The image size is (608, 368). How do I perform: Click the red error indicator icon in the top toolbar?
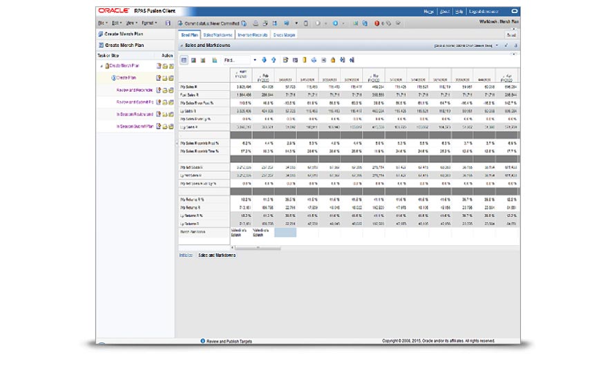point(377,23)
